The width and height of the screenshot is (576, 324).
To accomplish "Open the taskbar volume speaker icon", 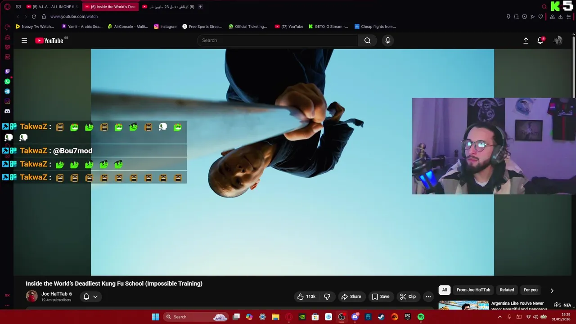I will [x=535, y=317].
